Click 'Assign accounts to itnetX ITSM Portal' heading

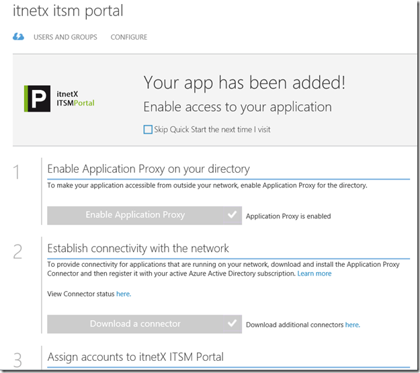(x=136, y=357)
